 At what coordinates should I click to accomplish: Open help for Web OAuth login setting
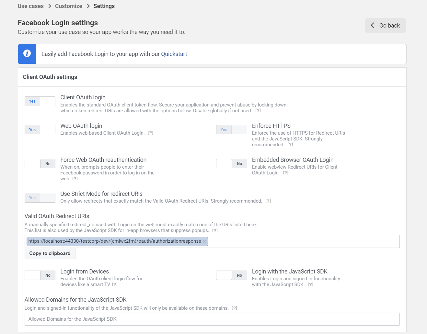(x=150, y=133)
